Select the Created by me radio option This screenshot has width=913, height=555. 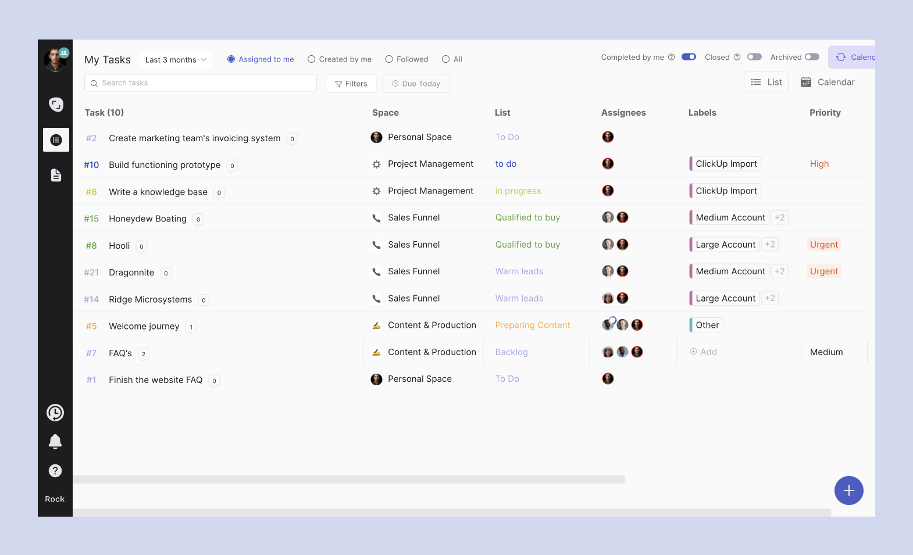click(x=340, y=59)
